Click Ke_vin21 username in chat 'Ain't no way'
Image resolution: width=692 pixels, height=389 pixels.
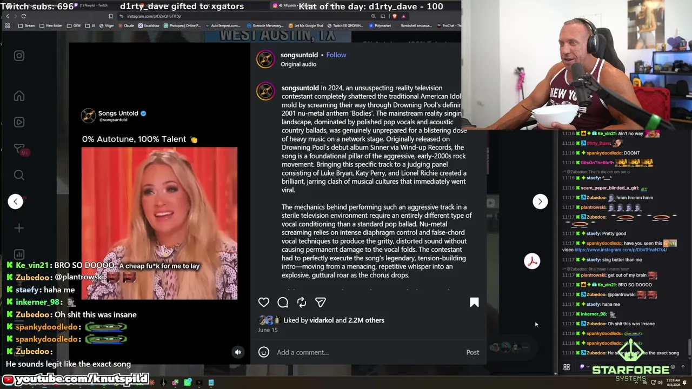[606, 133]
